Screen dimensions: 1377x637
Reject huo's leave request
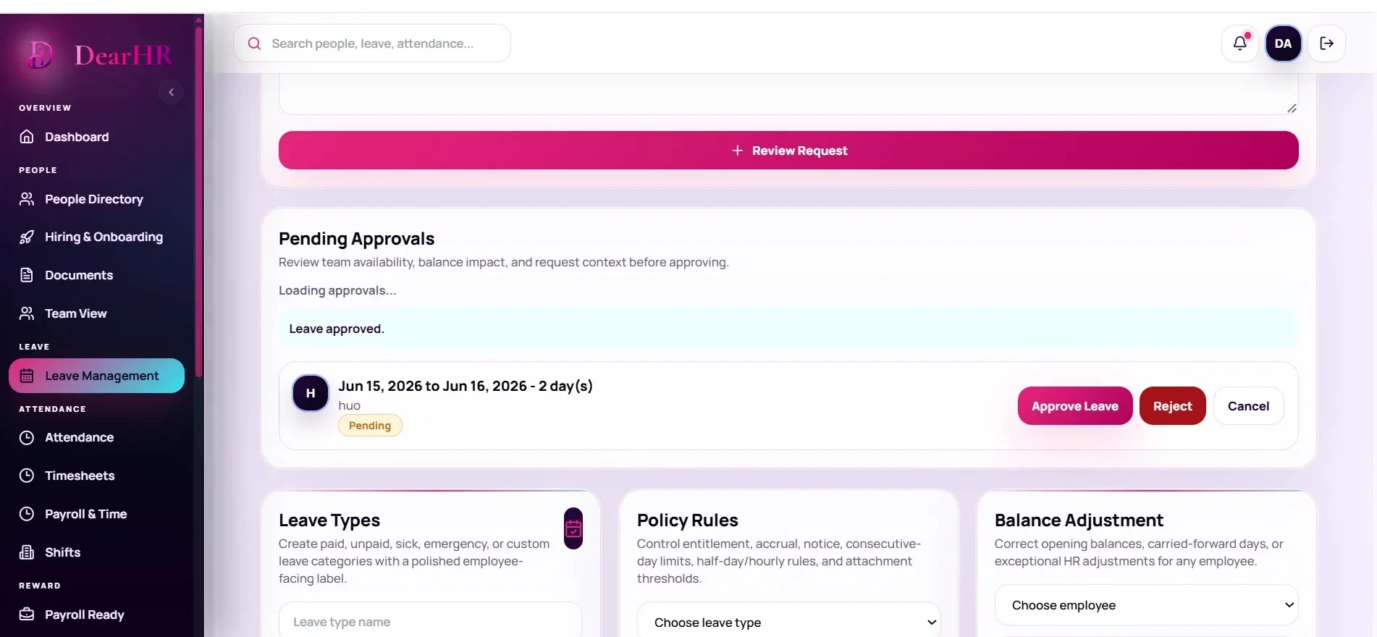click(1172, 406)
